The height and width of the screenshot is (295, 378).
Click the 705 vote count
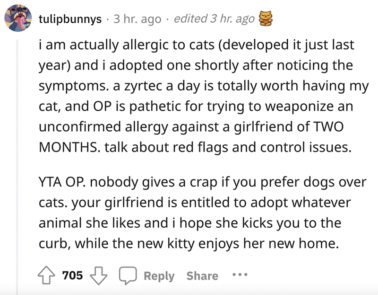click(x=74, y=276)
